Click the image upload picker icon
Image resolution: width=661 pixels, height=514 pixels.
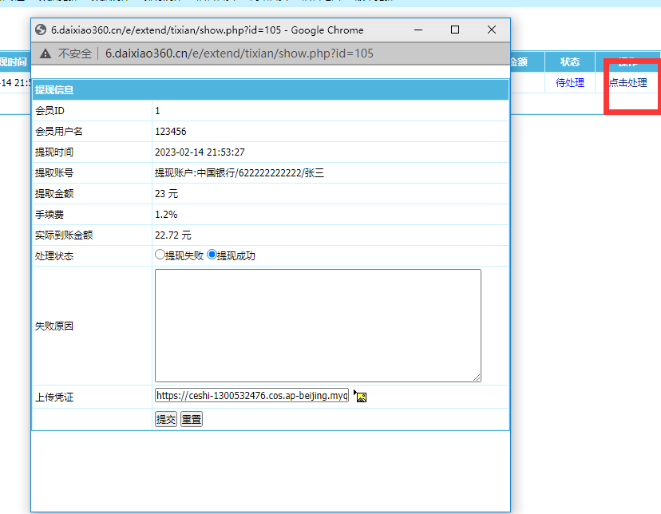[361, 397]
